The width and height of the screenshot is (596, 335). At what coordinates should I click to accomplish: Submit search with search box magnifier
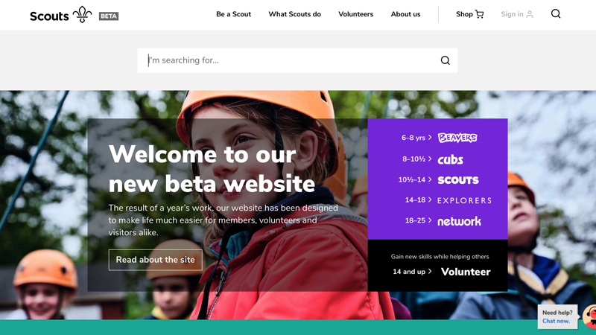(445, 60)
